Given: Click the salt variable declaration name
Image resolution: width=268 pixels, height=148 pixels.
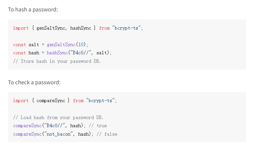Looking at the screenshot, I should click(34, 45).
